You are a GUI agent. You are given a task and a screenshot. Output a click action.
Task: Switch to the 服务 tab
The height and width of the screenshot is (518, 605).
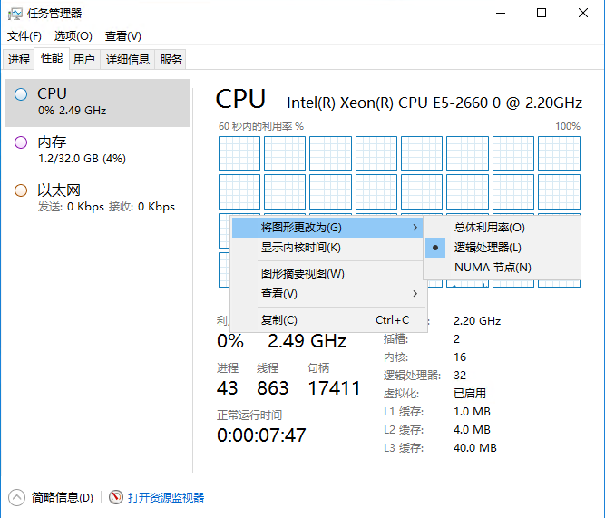(171, 60)
